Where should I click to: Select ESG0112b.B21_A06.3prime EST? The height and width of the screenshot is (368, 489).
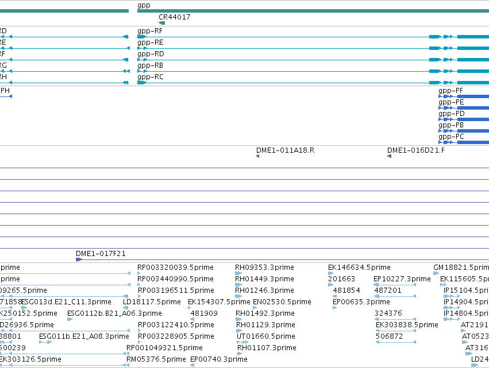[114, 313]
